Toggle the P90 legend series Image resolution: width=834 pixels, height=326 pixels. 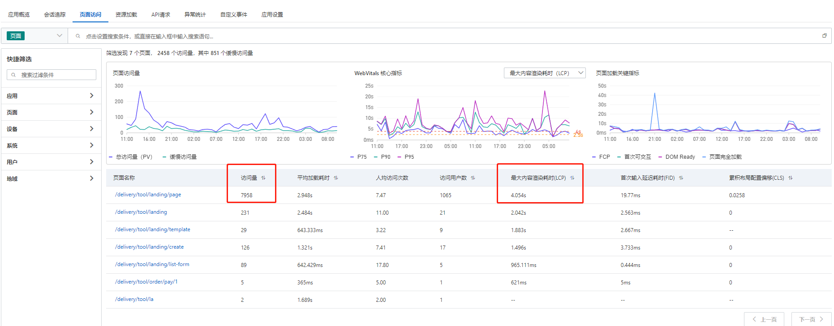click(x=382, y=157)
